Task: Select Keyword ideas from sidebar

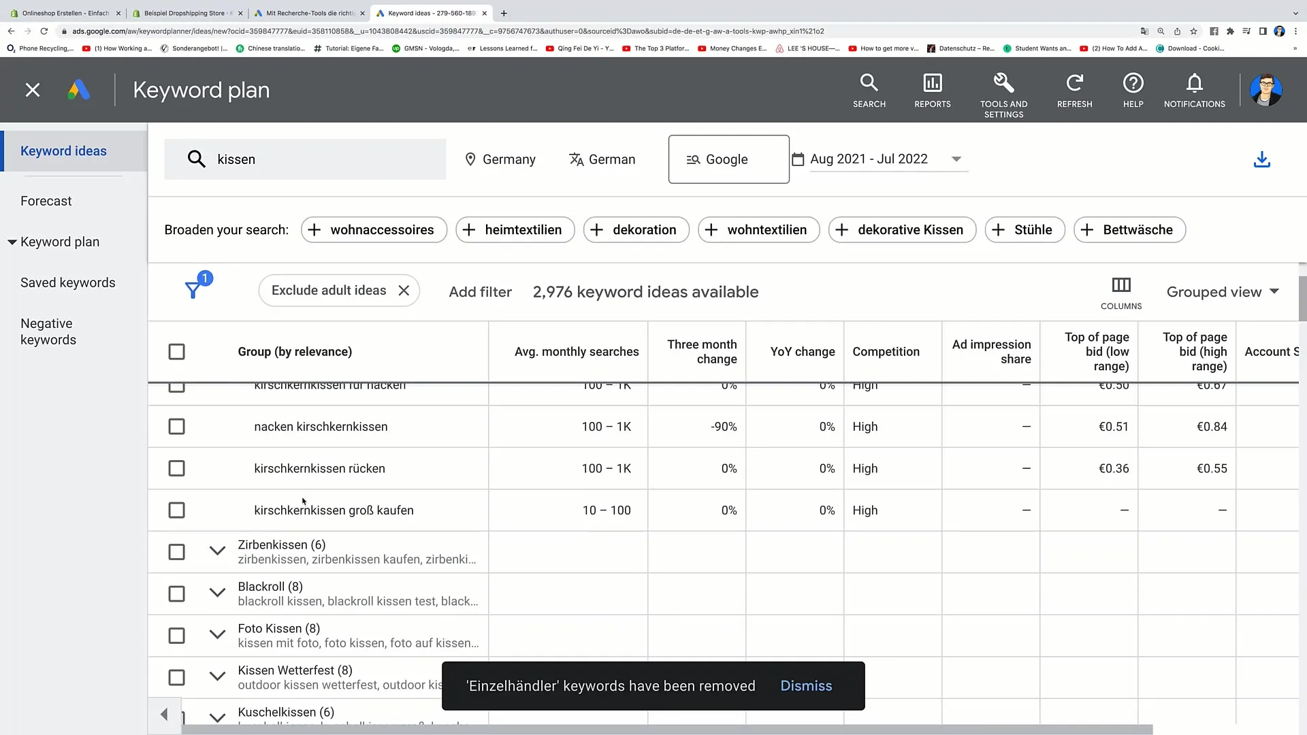Action: tap(63, 151)
